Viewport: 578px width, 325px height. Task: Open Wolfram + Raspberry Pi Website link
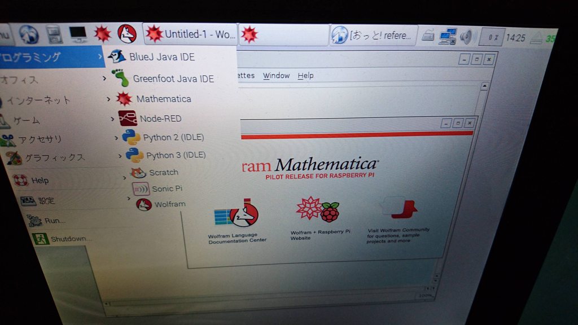click(x=320, y=218)
